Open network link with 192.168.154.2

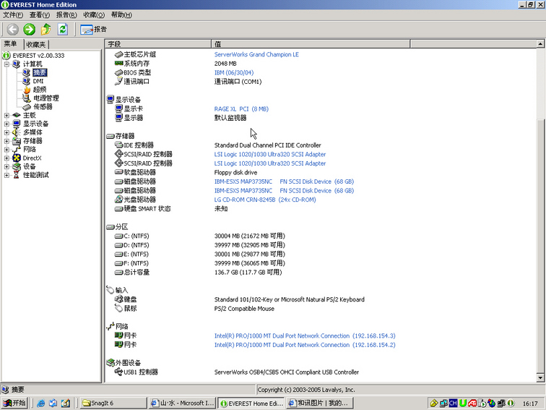coord(305,345)
